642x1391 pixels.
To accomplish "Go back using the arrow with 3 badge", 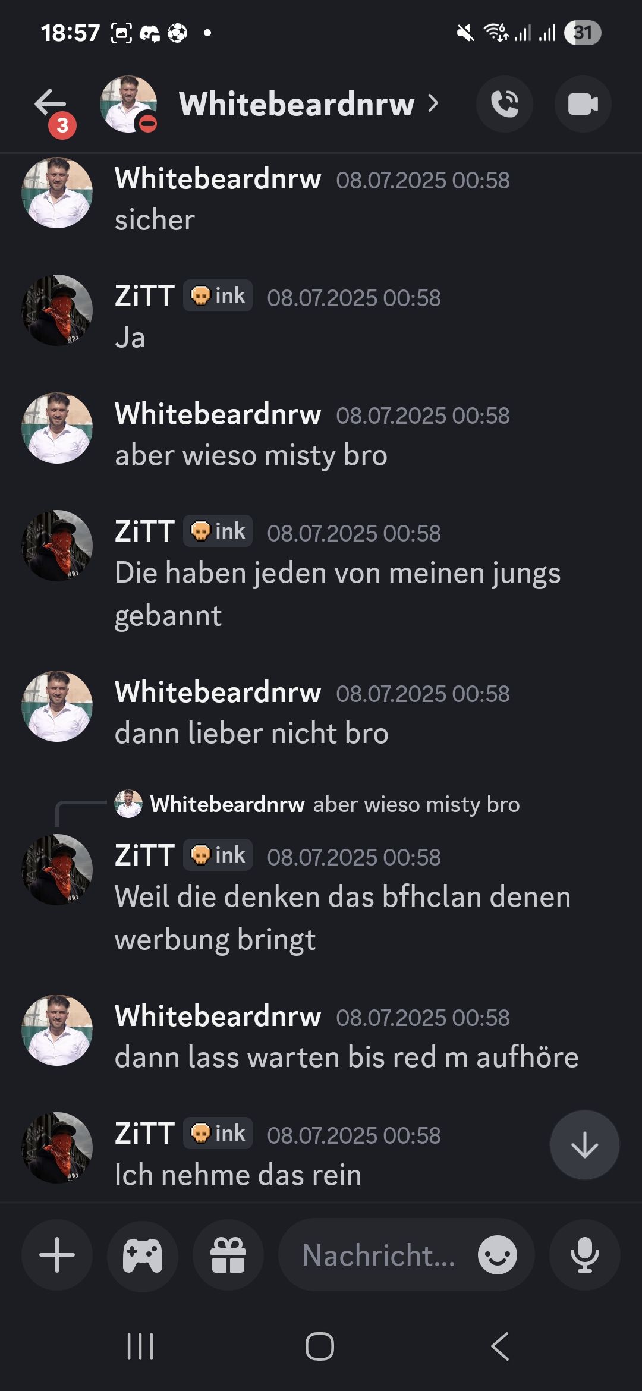I will [52, 107].
